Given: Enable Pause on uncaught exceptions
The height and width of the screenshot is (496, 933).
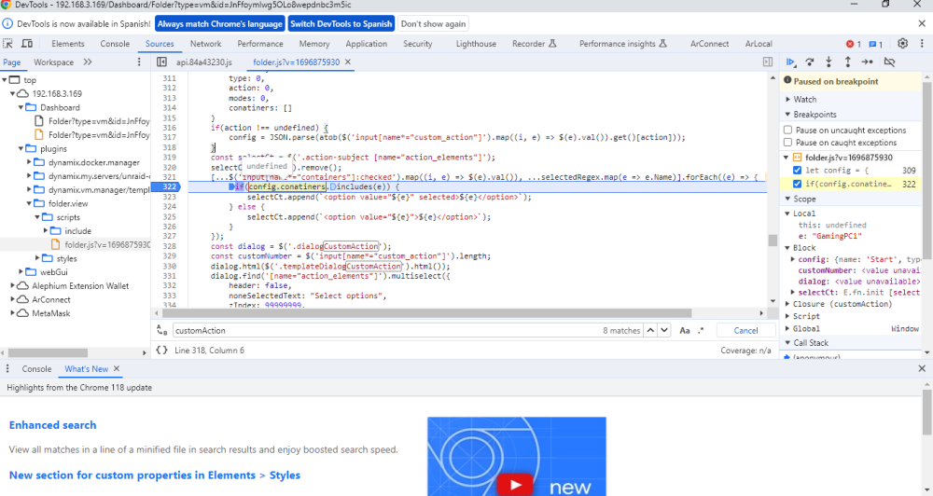Looking at the screenshot, I should coord(788,130).
